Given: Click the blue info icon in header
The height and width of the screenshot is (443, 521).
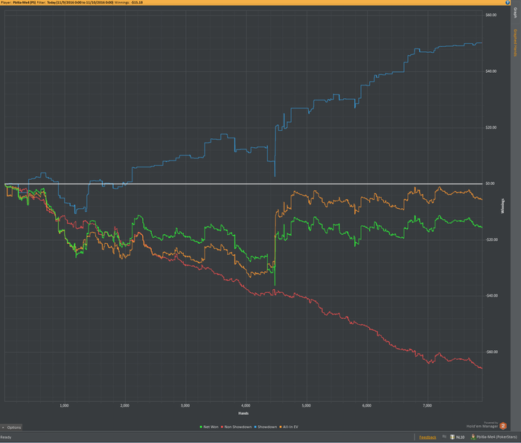Looking at the screenshot, I should point(508,2).
